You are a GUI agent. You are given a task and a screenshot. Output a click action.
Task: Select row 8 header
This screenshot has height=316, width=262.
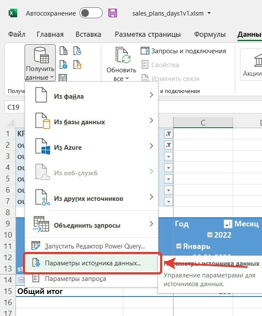point(8,212)
